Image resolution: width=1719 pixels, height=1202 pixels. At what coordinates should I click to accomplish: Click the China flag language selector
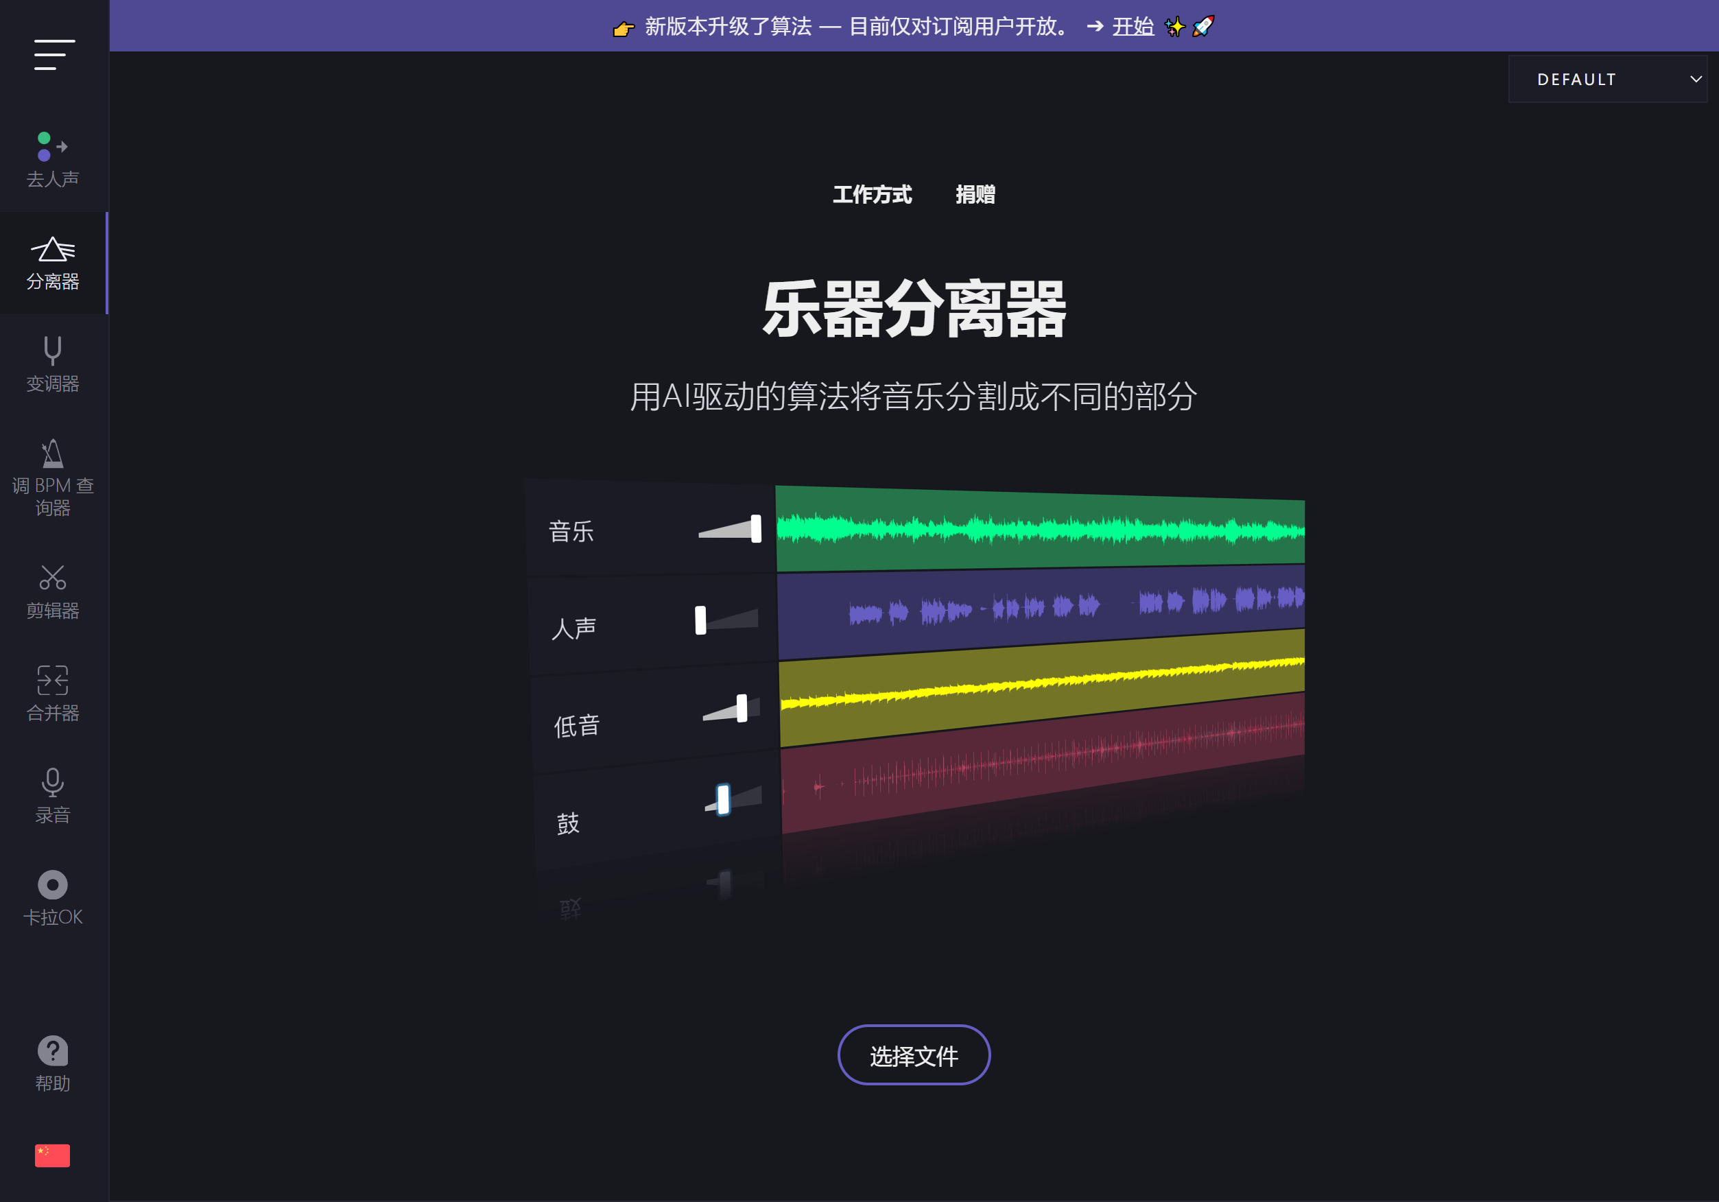(x=52, y=1155)
